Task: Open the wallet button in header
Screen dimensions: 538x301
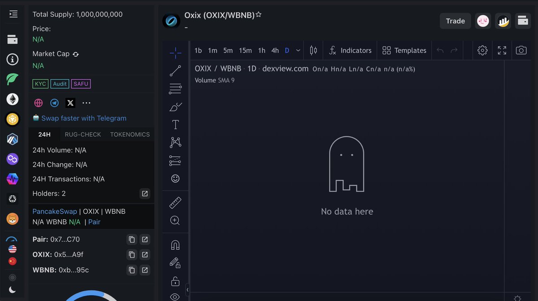Action: (x=523, y=21)
